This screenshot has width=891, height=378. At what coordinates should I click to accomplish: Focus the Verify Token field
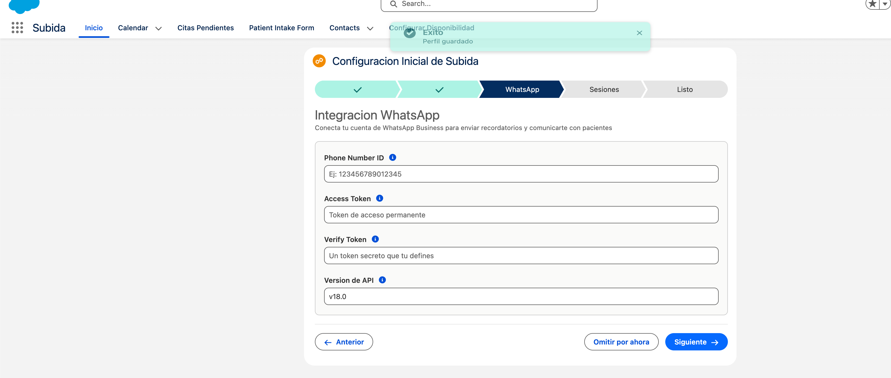[521, 256]
